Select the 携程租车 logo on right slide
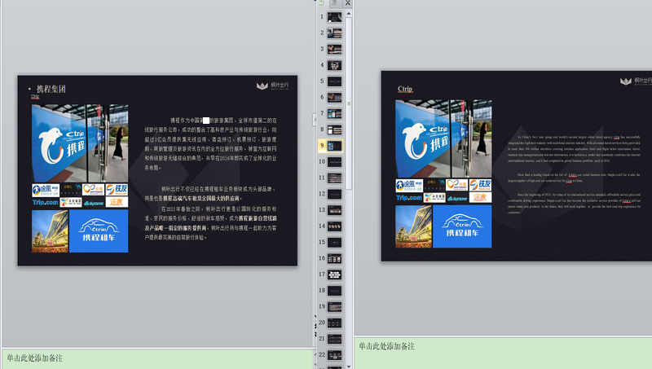Image resolution: width=652 pixels, height=369 pixels. 462,226
